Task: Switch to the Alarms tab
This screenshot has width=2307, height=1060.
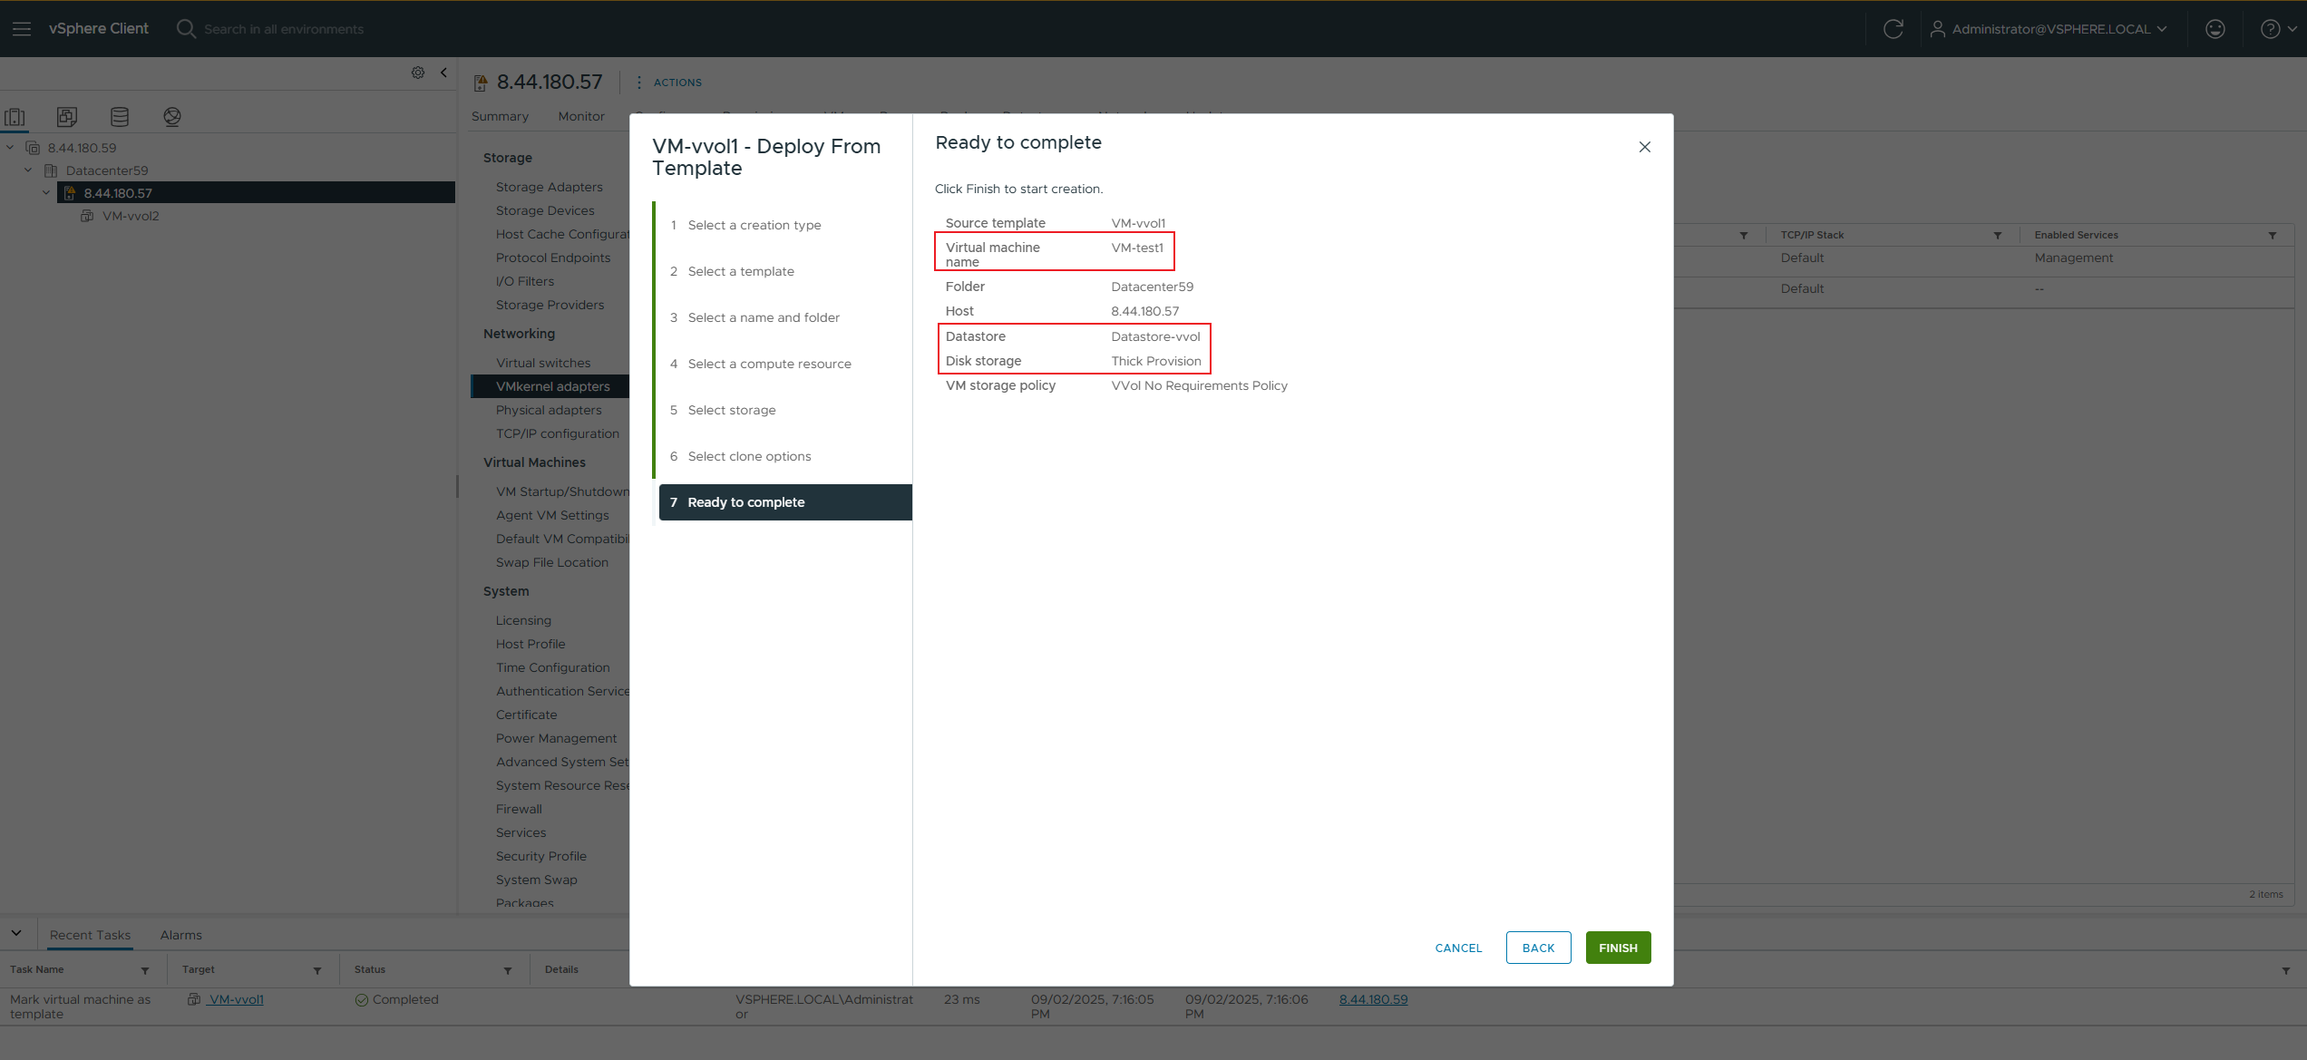Action: (181, 935)
